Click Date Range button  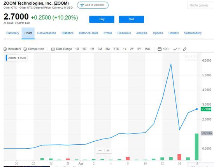coord(61,49)
